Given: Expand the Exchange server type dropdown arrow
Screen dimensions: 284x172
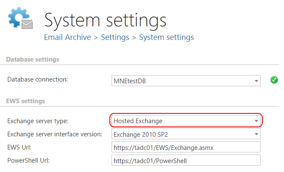Looking at the screenshot, I should click(256, 121).
